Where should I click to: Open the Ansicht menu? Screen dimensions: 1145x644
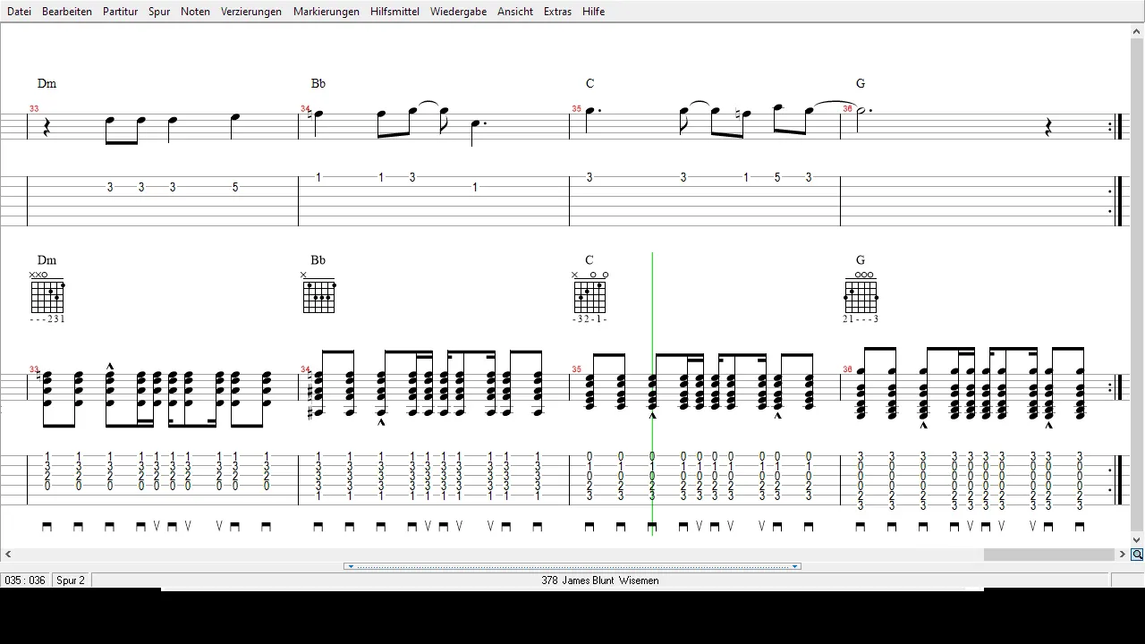click(515, 12)
